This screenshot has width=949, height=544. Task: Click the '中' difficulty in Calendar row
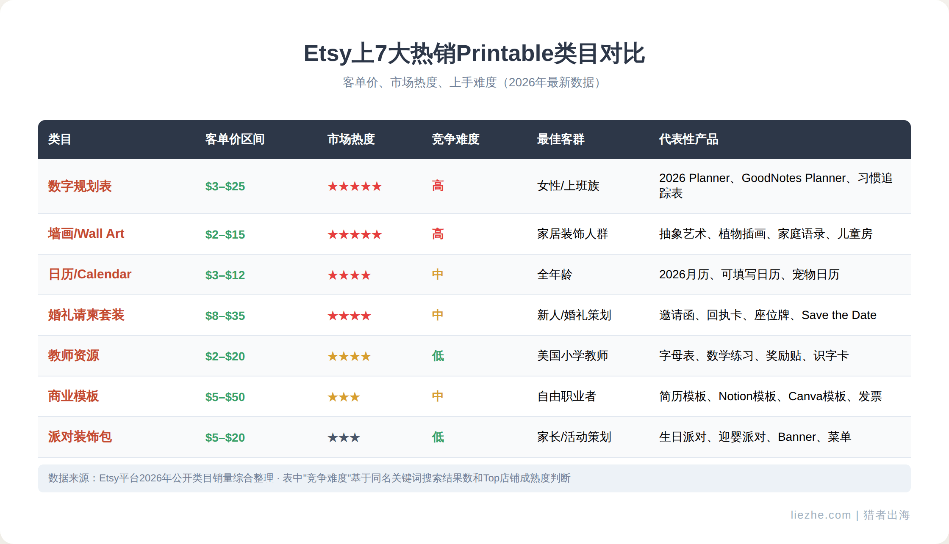(438, 275)
